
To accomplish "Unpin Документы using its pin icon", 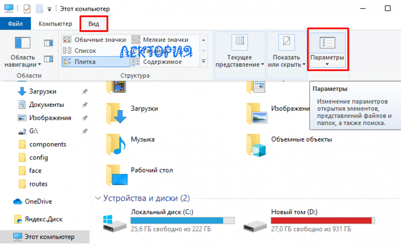I will tap(85, 105).
